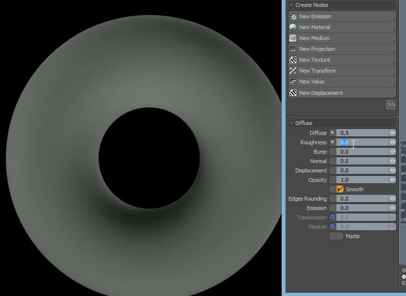Click the Opacity channel connection dot
This screenshot has width=406, height=296.
[332, 179]
